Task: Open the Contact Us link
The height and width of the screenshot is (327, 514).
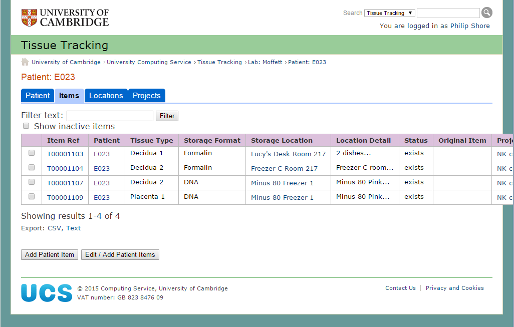Action: click(401, 288)
